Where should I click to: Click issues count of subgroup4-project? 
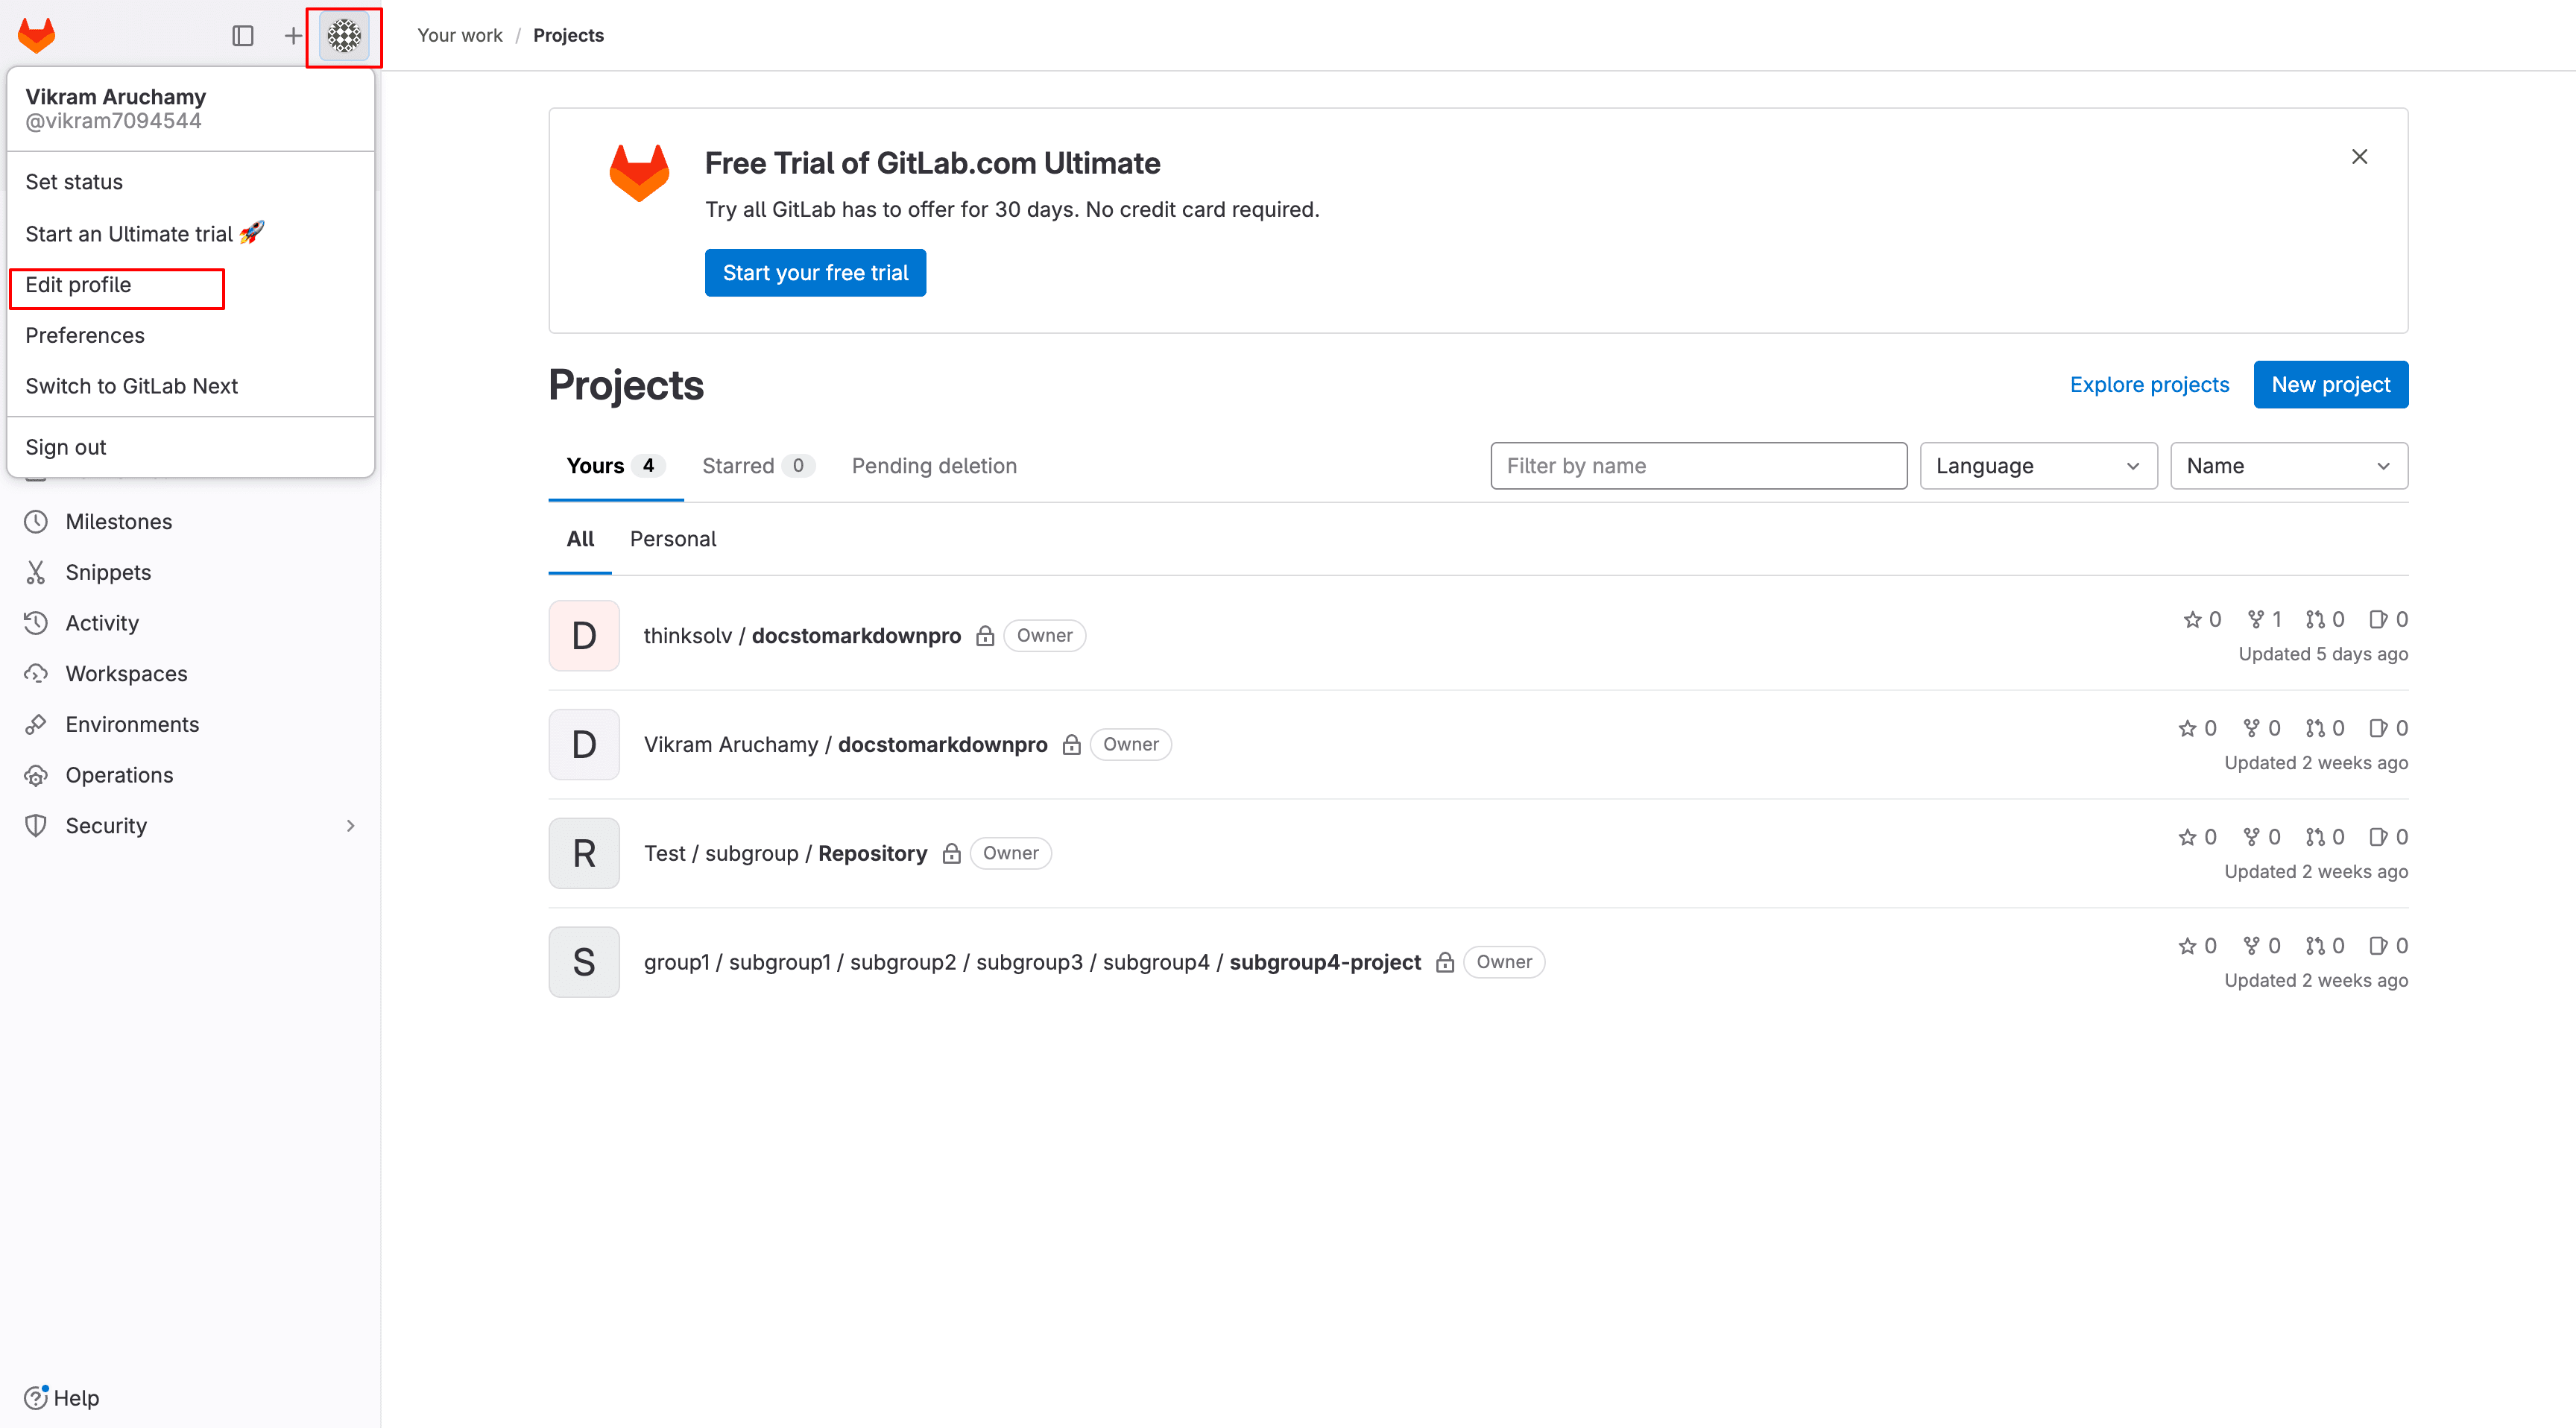click(2389, 947)
